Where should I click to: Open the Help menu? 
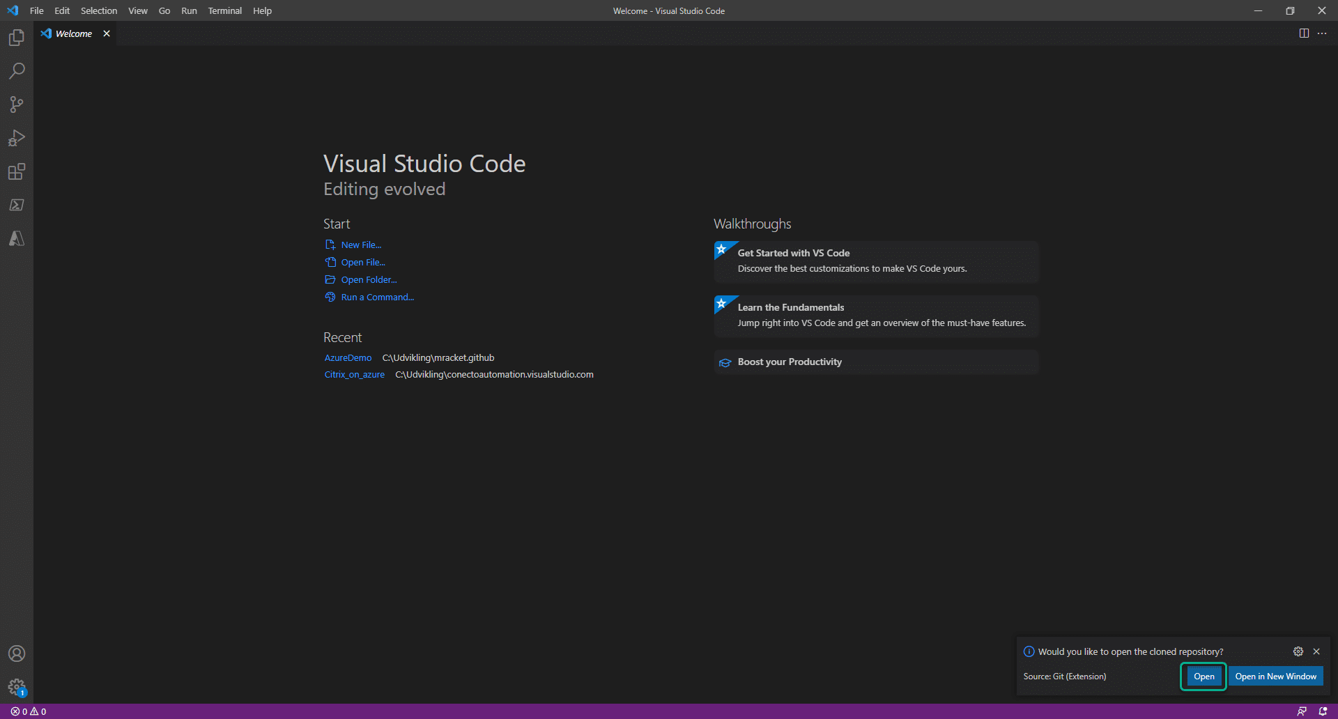tap(262, 10)
